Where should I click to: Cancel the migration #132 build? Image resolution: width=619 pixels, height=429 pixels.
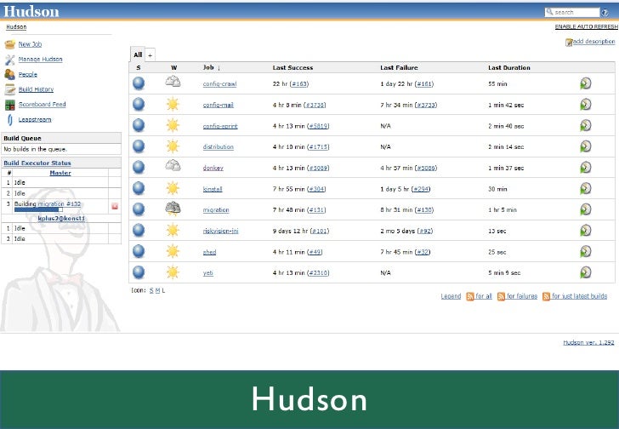click(x=115, y=206)
